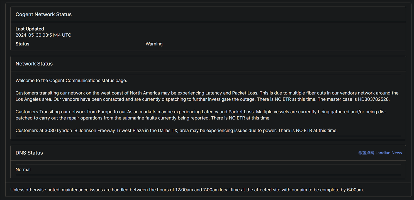Select the Warning status value

154,44
